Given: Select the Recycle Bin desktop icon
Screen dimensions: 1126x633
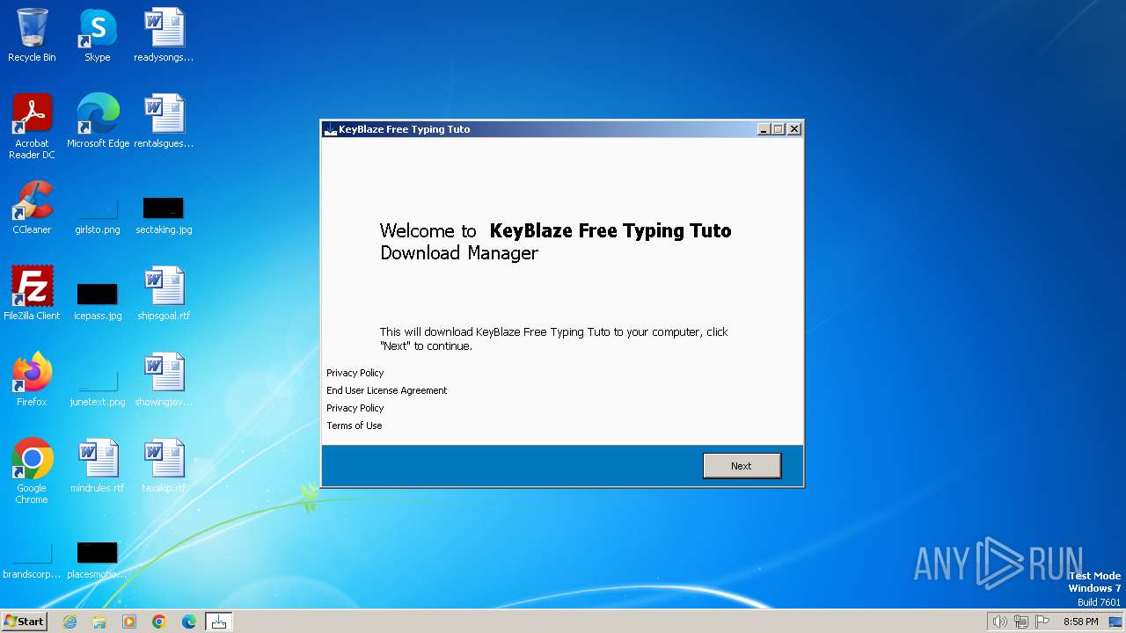Looking at the screenshot, I should 32,35.
